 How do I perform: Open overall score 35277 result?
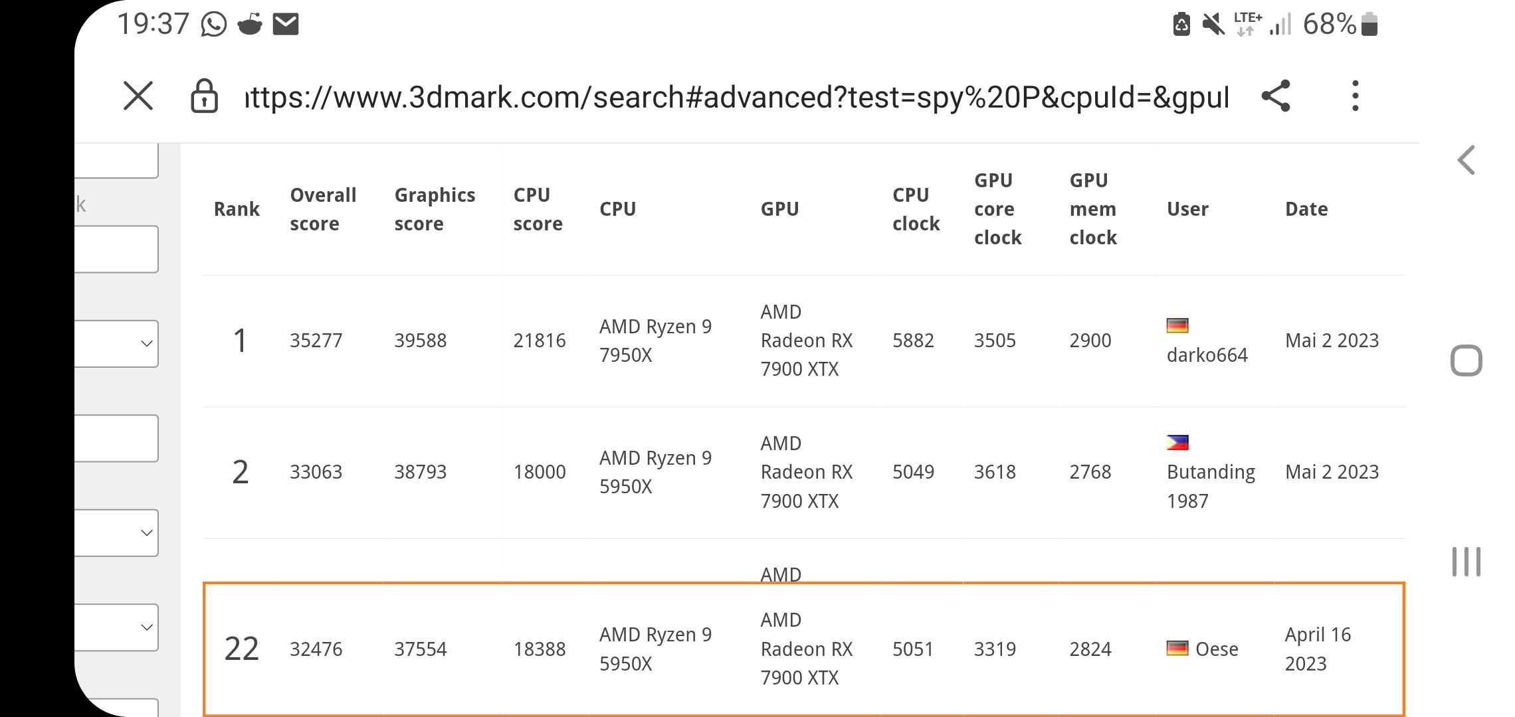click(x=316, y=341)
